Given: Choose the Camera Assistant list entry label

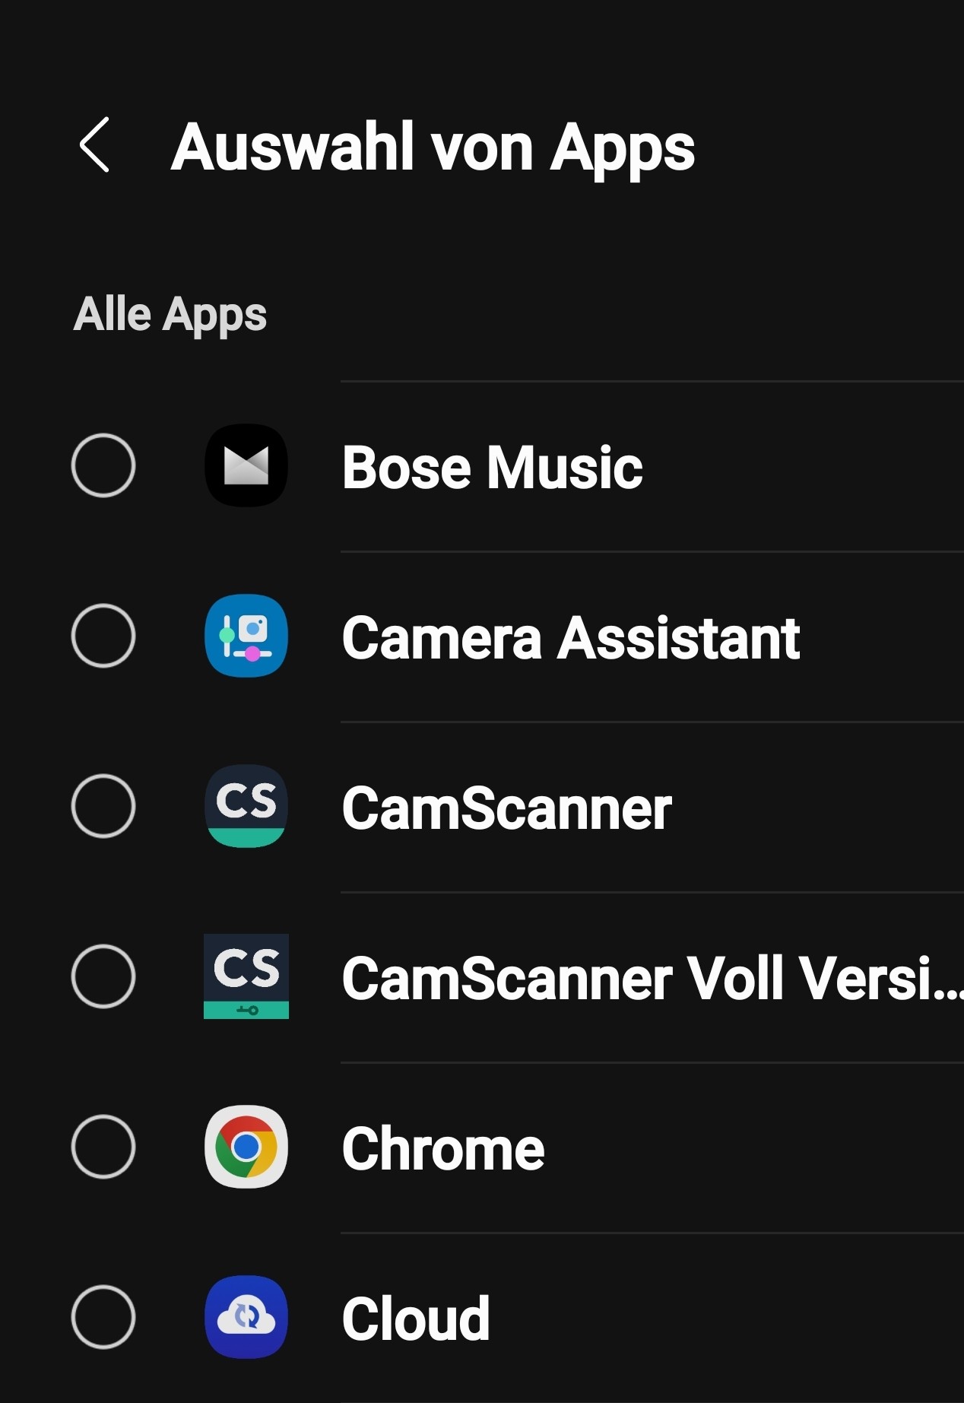Looking at the screenshot, I should click(x=570, y=637).
